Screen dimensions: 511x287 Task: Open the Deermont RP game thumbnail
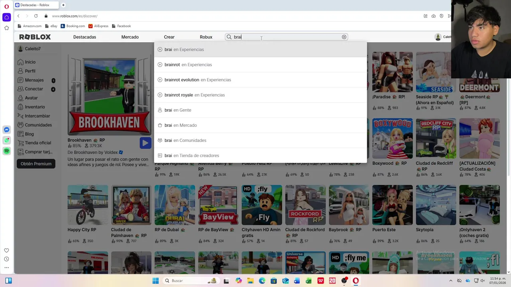tap(479, 72)
